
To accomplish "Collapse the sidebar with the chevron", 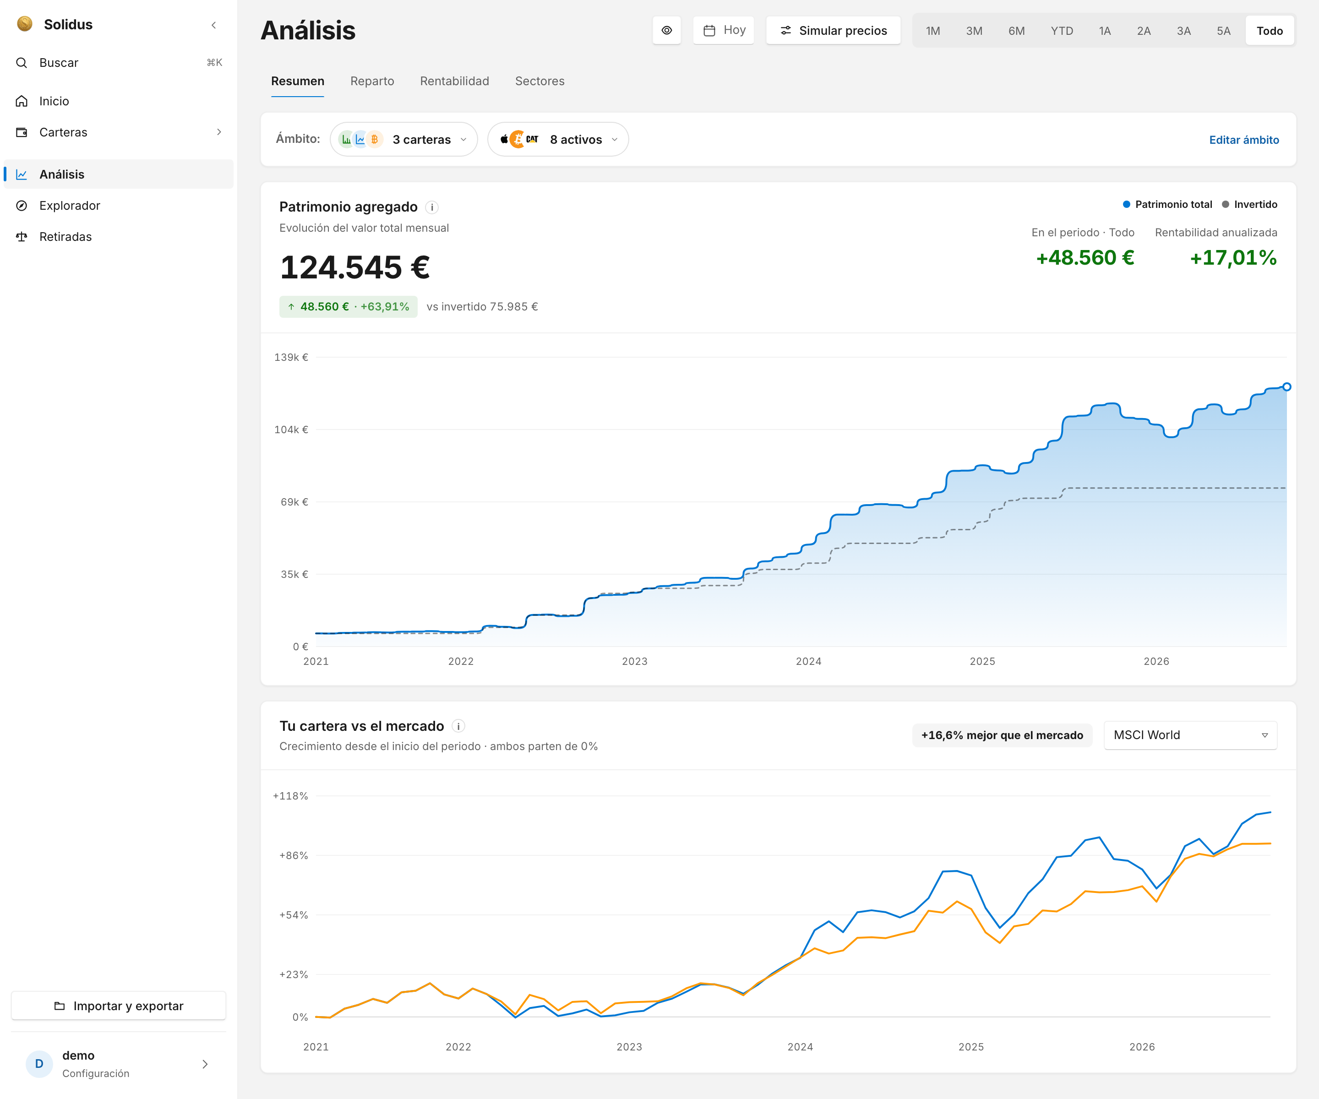I will coord(213,25).
